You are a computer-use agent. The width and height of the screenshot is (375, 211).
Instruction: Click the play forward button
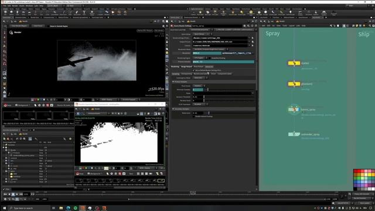tap(17, 194)
